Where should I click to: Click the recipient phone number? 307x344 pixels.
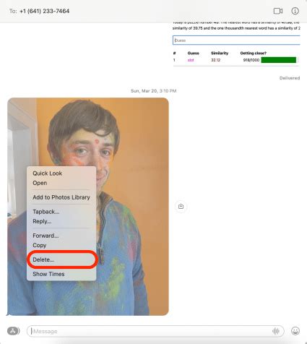tap(45, 11)
